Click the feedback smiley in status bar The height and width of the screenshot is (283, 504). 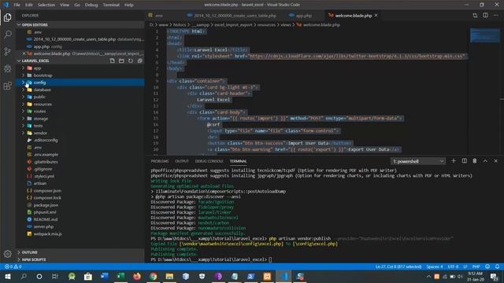pos(487,266)
